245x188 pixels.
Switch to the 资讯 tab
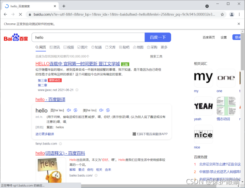[x=55, y=47]
